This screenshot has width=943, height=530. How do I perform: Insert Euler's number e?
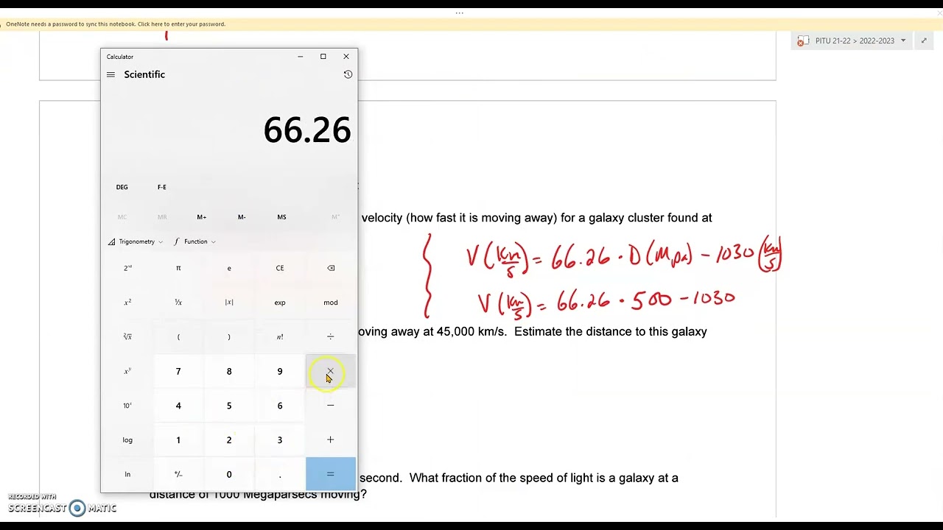coord(229,268)
